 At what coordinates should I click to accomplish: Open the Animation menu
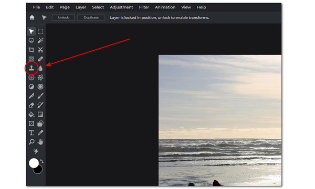[x=165, y=7]
